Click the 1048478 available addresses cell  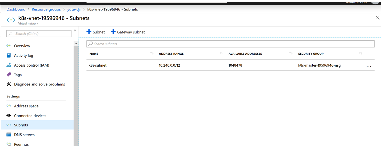coord(235,65)
